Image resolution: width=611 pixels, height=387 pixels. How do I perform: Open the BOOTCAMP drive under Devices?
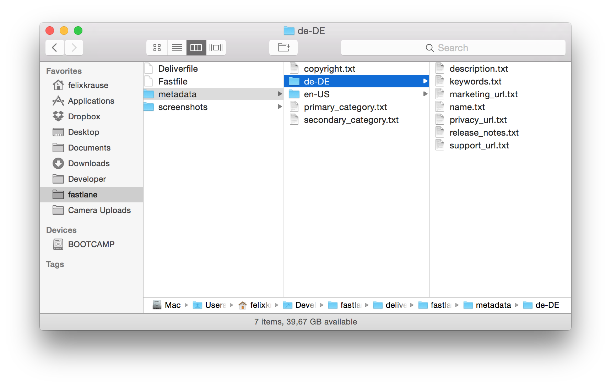tap(91, 244)
